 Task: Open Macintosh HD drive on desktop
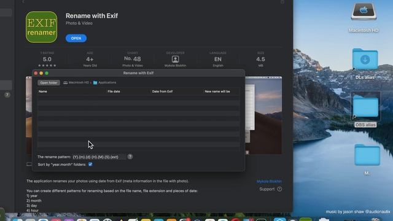pyautogui.click(x=364, y=12)
